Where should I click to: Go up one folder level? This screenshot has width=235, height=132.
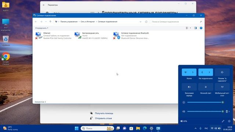pyautogui.click(x=50, y=22)
